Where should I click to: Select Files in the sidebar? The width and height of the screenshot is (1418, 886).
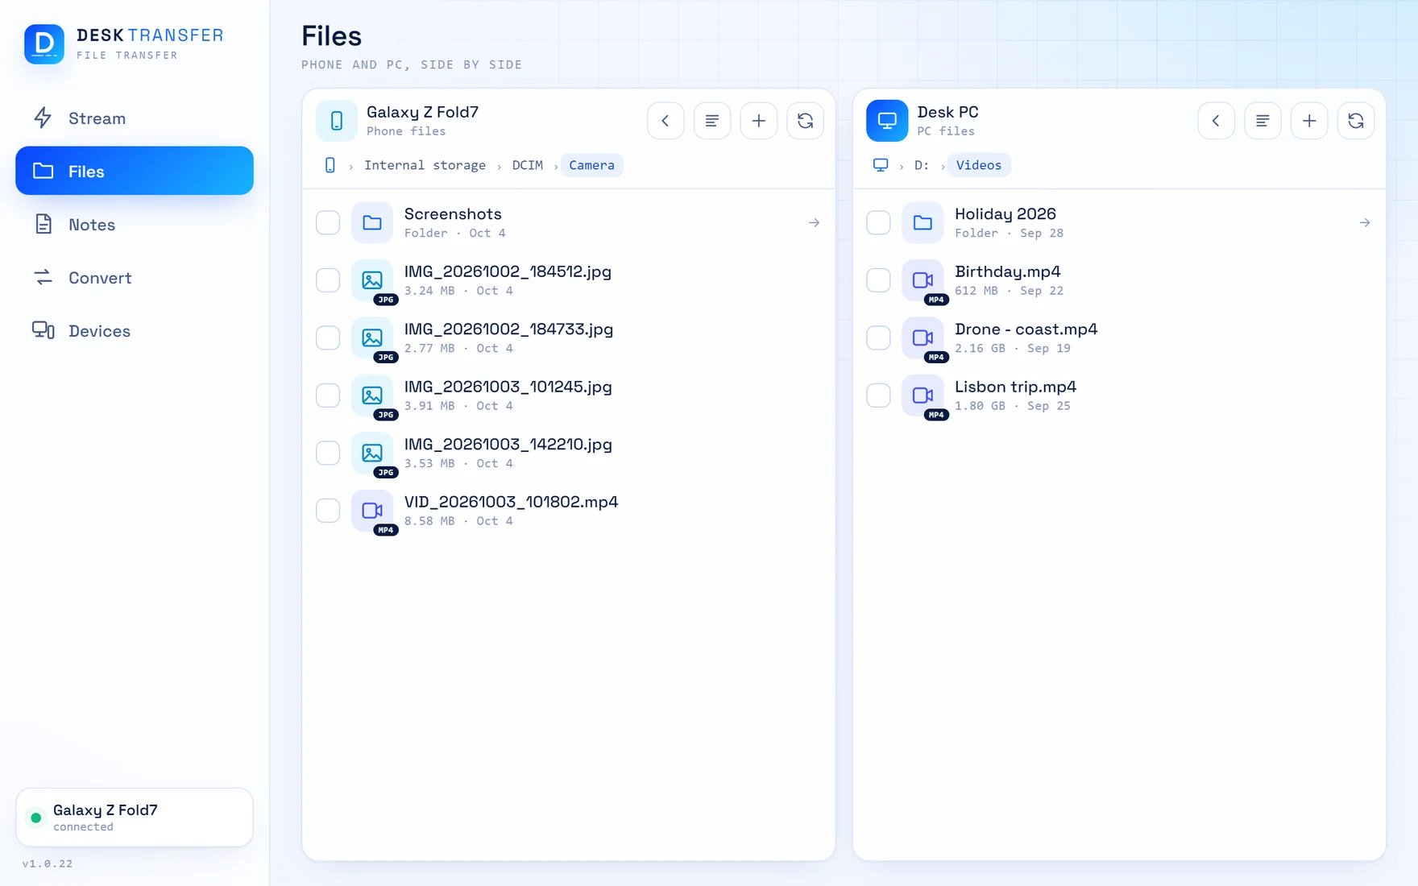(135, 171)
